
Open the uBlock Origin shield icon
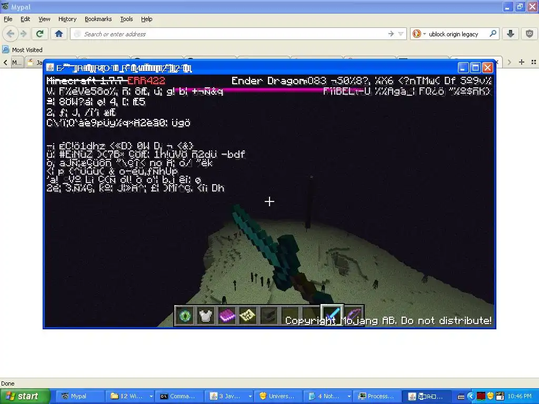pyautogui.click(x=530, y=34)
